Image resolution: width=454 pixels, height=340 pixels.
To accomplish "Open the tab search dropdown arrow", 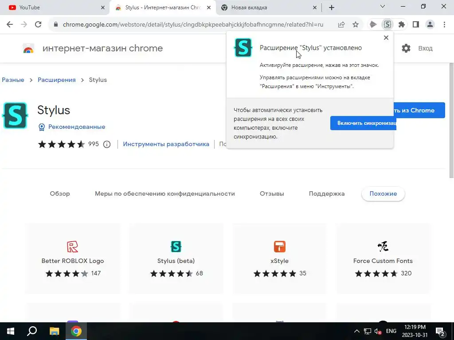I will coord(383,6).
